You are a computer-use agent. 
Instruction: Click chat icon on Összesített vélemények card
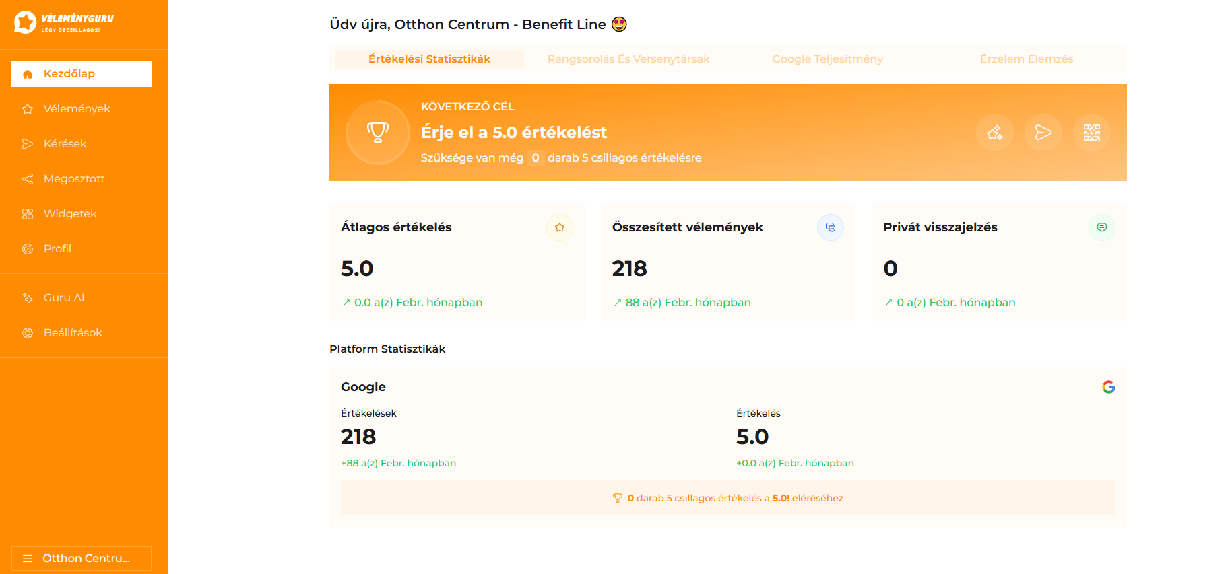pyautogui.click(x=831, y=227)
